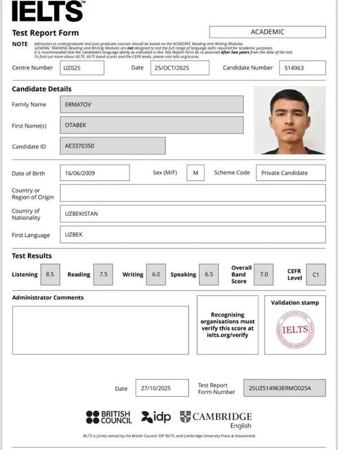This screenshot has height=450, width=338.
Task: Click the Administrator Comments heading
Action: (x=48, y=298)
